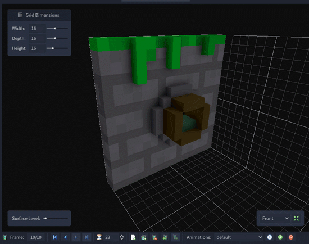
Task: Remove the animation with red minus icon
Action: 291,237
